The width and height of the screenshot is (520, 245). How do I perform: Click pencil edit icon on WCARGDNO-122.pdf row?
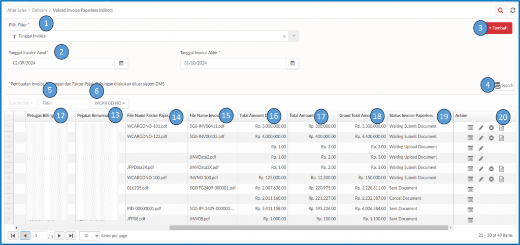(481, 138)
